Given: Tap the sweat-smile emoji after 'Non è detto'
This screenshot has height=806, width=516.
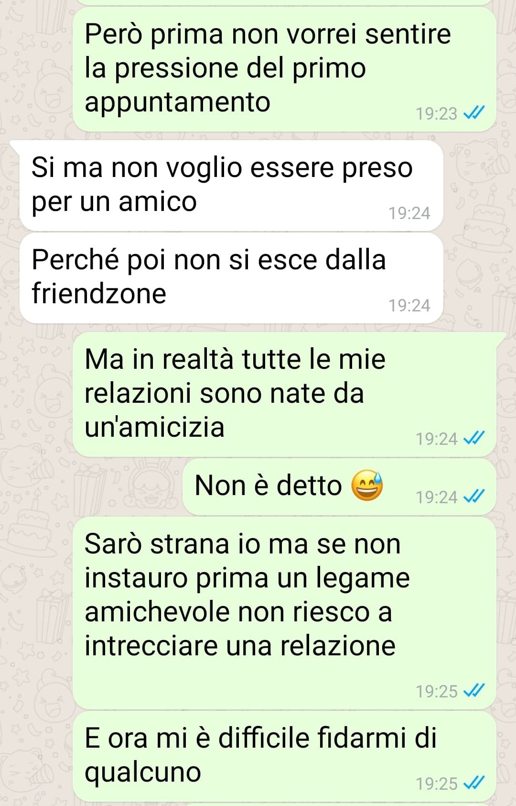Looking at the screenshot, I should coord(367,486).
